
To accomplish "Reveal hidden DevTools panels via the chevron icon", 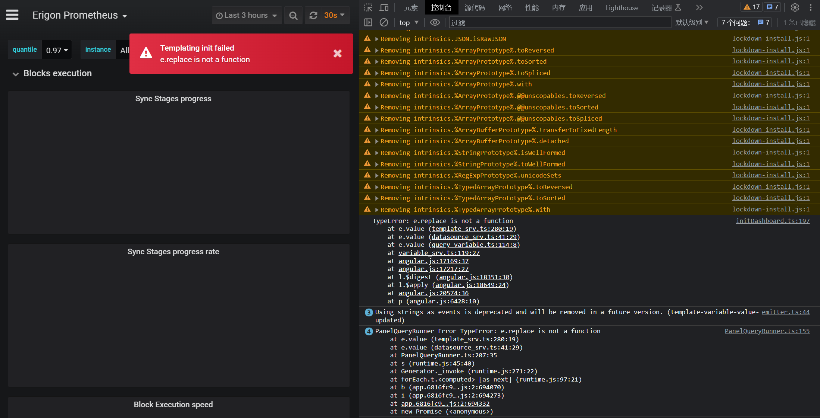I will [699, 7].
